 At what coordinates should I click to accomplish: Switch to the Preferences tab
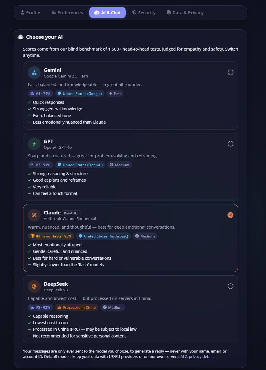pyautogui.click(x=67, y=13)
